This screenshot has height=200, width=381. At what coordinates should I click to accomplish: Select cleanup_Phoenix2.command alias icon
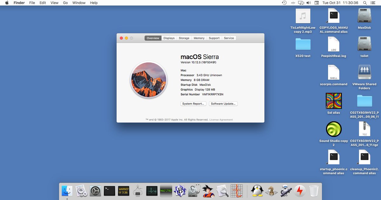(x=364, y=157)
